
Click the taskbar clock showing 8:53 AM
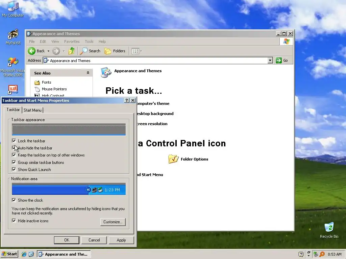click(335, 254)
